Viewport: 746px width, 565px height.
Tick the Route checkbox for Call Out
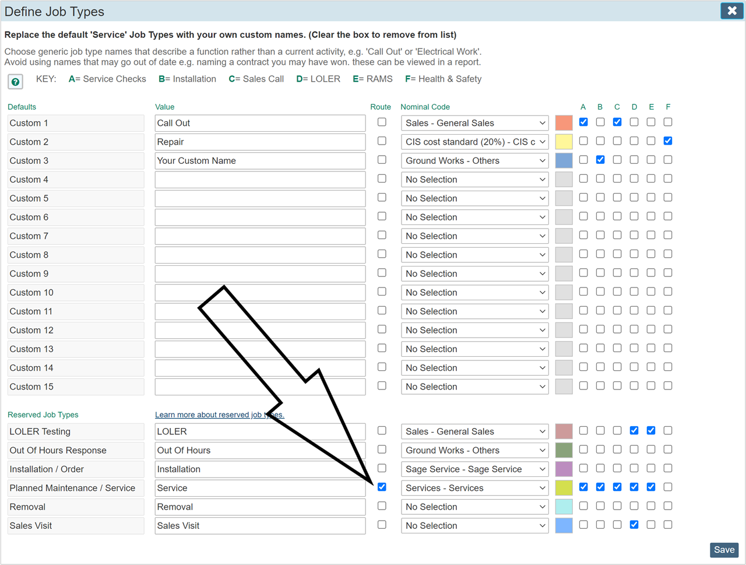pyautogui.click(x=382, y=122)
